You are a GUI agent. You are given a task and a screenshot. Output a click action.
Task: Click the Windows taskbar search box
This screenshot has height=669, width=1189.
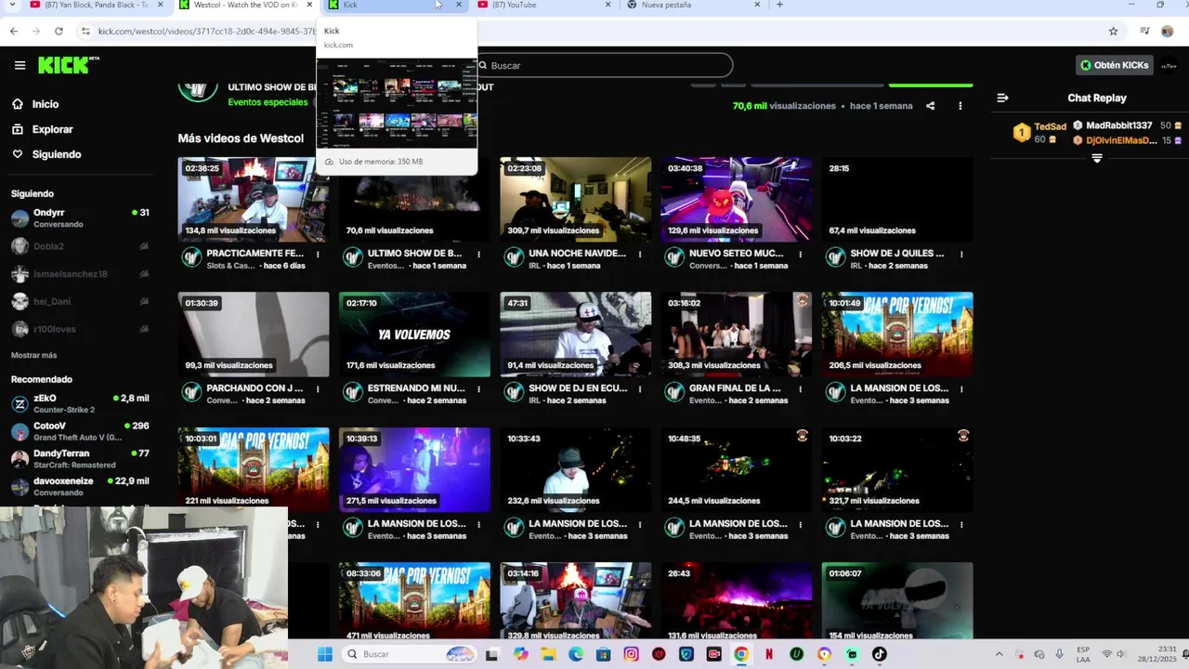(409, 654)
